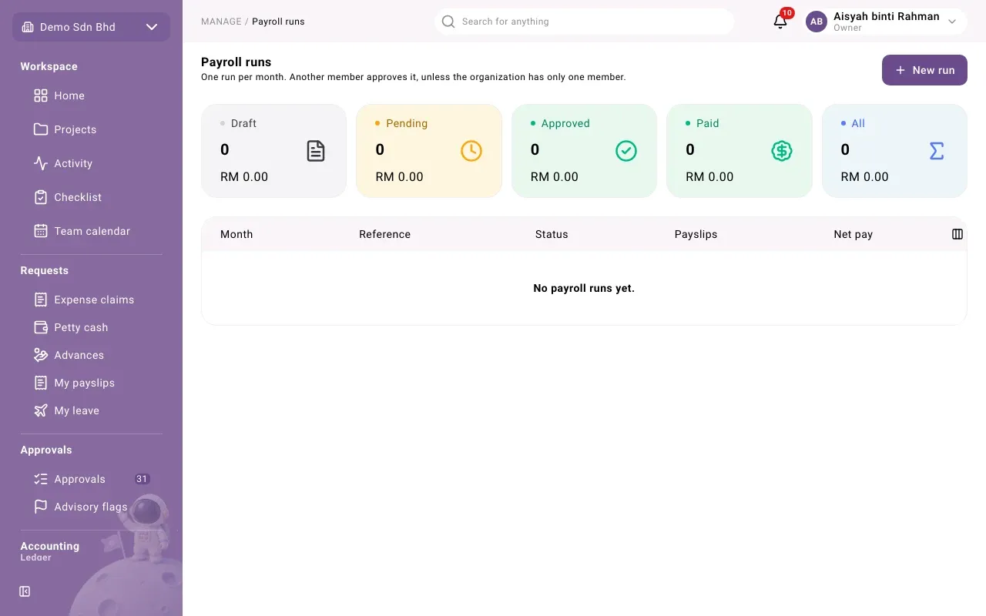Sort by the Net pay column header
986x616 pixels.
coord(853,234)
